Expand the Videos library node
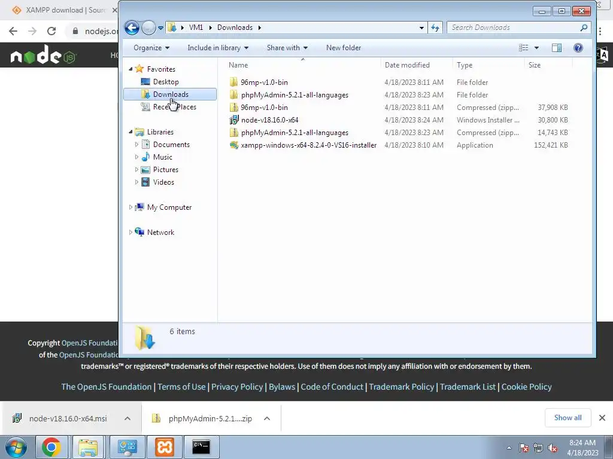Image resolution: width=613 pixels, height=459 pixels. click(136, 182)
